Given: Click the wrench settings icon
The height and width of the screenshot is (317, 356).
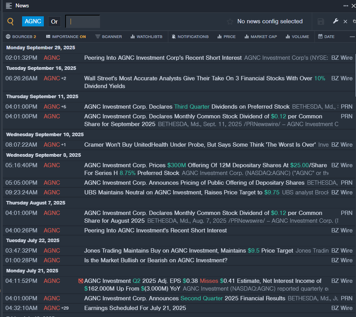Looking at the screenshot, I should pyautogui.click(x=335, y=21).
